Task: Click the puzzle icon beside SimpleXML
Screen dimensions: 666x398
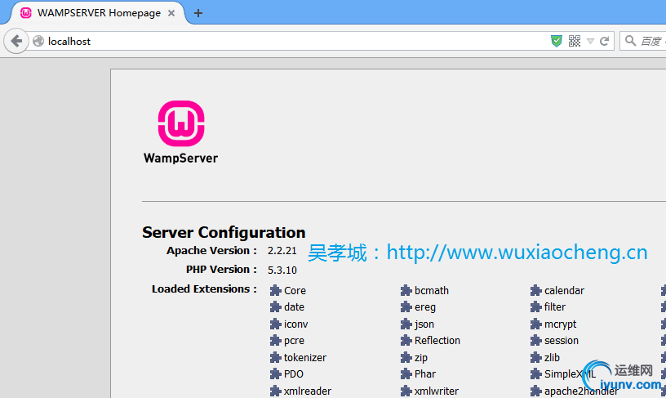Action: click(536, 374)
